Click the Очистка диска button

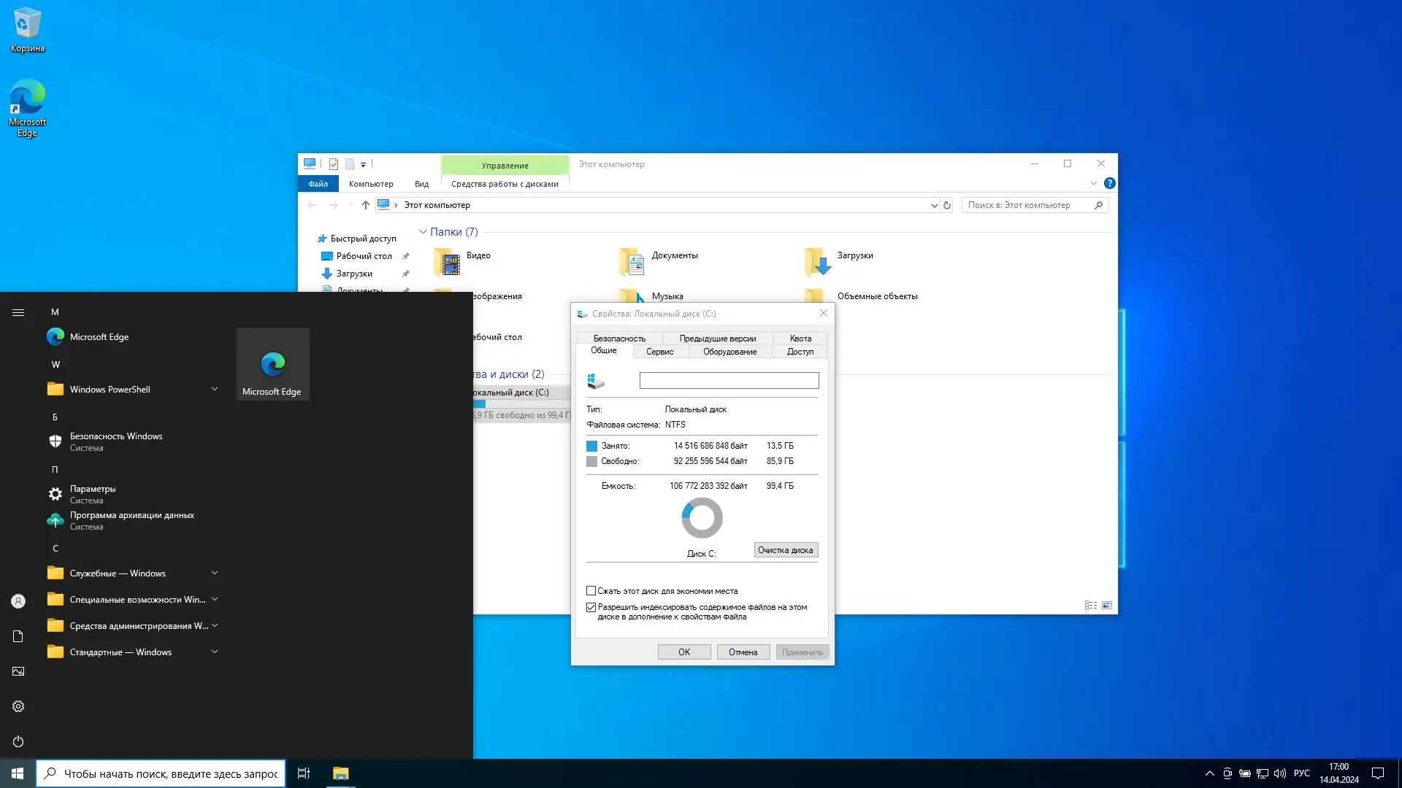point(785,550)
